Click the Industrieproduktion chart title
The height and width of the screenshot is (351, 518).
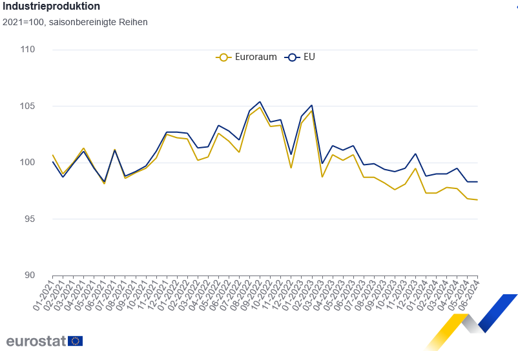coord(50,6)
